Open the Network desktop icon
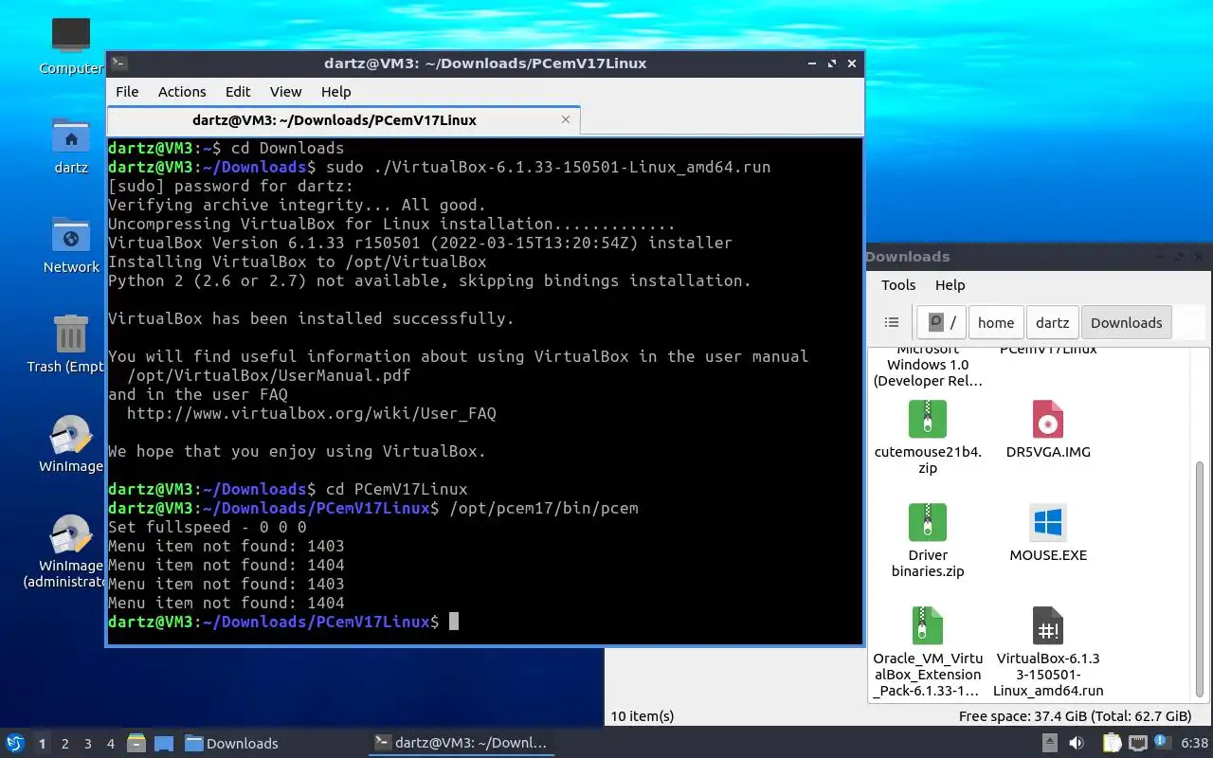Screen dimensions: 1213x758 pos(71,245)
